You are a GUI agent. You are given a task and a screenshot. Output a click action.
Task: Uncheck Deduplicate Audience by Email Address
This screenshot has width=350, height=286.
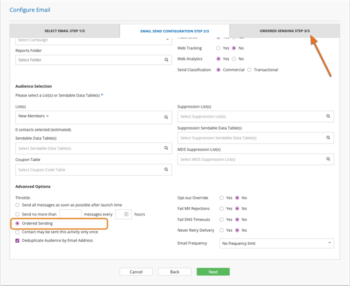17,241
